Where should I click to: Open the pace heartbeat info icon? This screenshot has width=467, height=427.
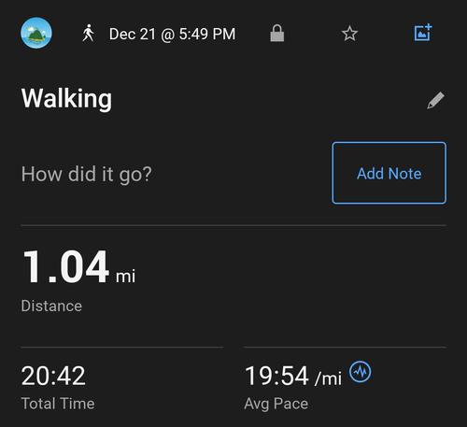click(360, 371)
